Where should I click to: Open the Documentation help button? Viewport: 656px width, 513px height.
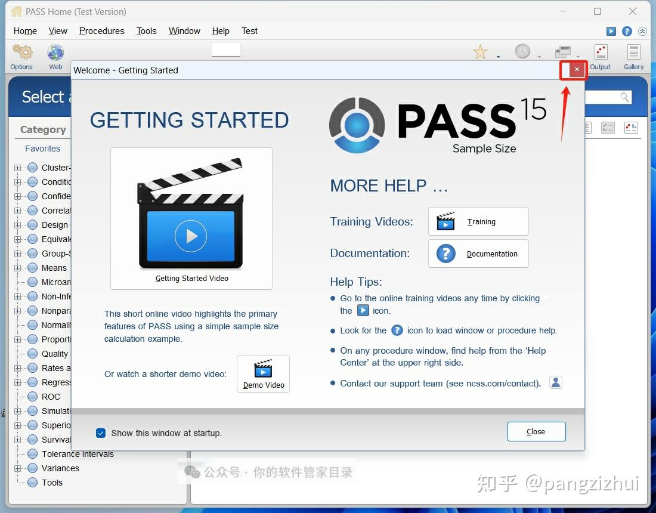pos(478,254)
